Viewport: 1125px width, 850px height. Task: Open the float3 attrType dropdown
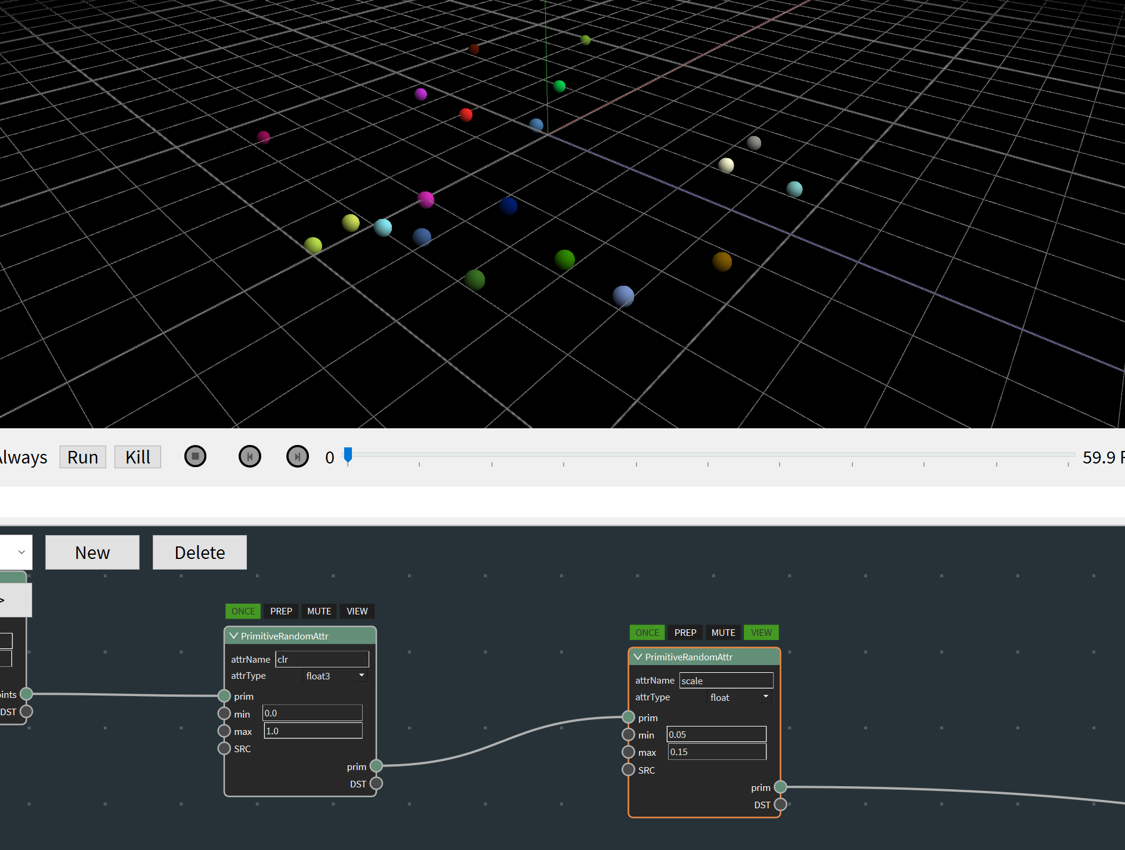(336, 676)
